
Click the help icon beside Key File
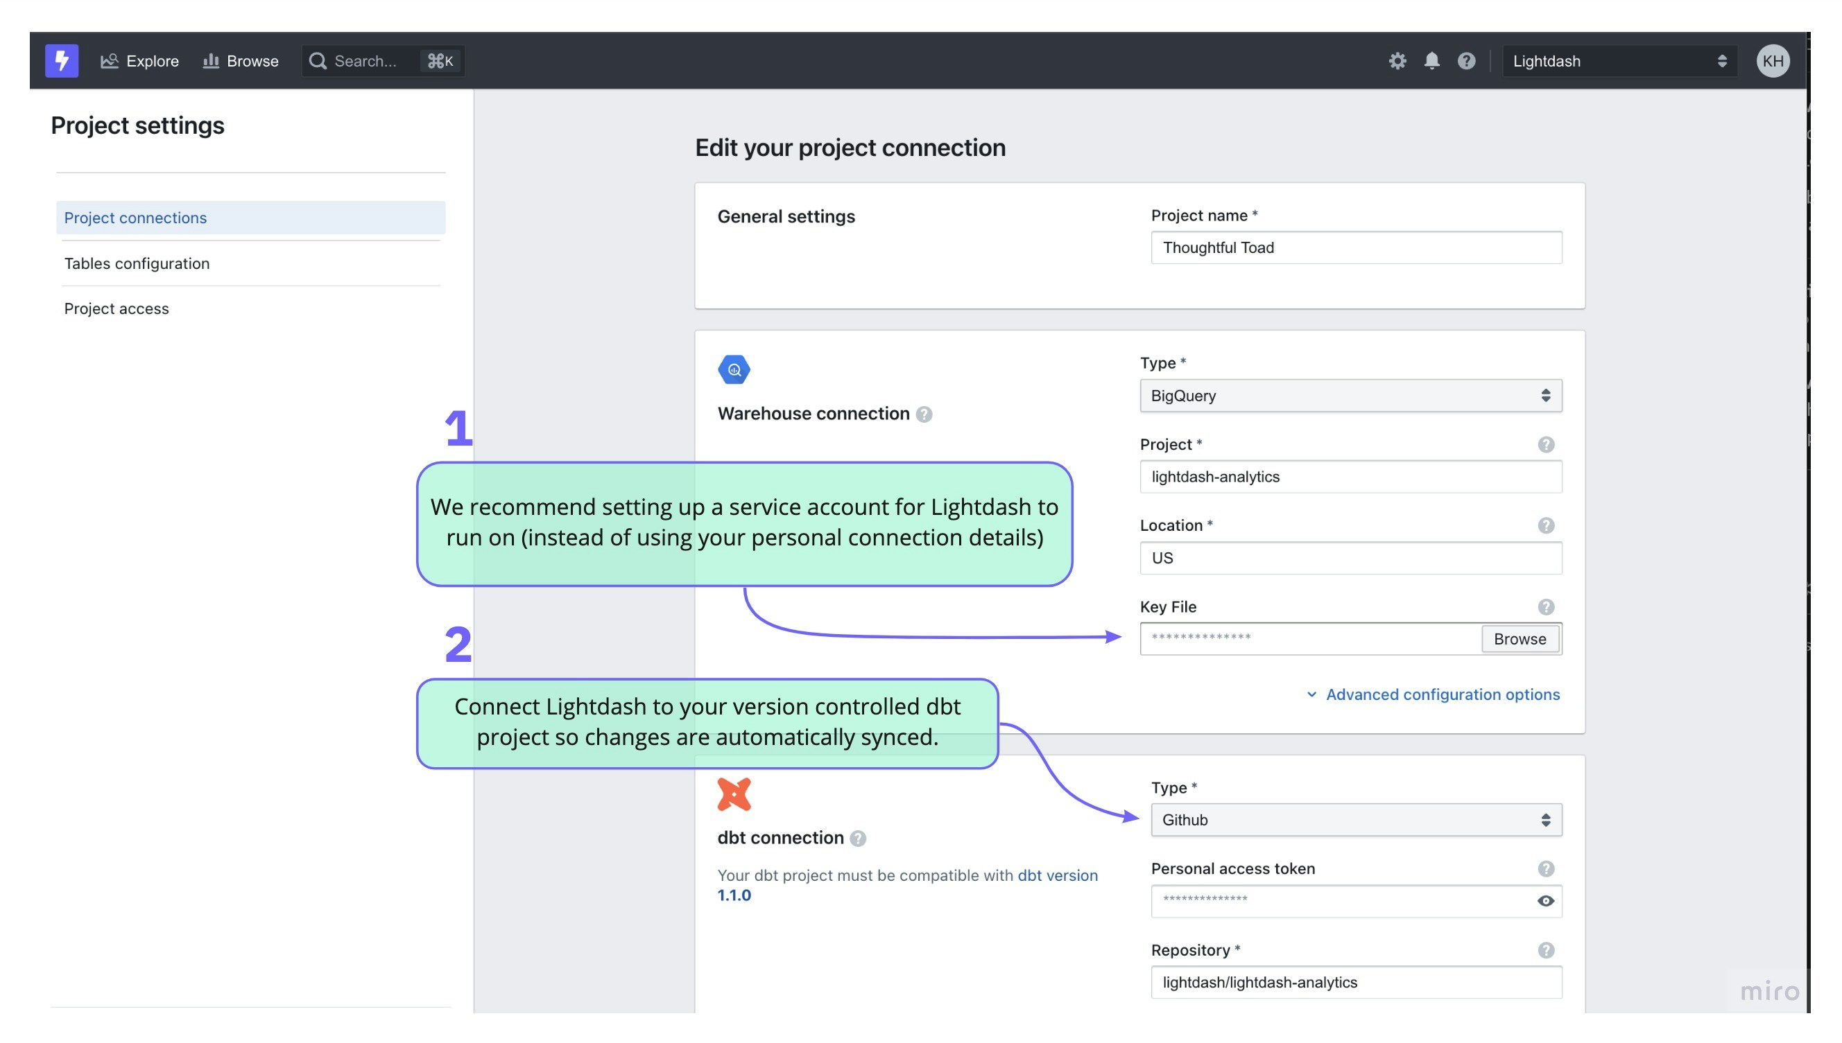pyautogui.click(x=1545, y=607)
